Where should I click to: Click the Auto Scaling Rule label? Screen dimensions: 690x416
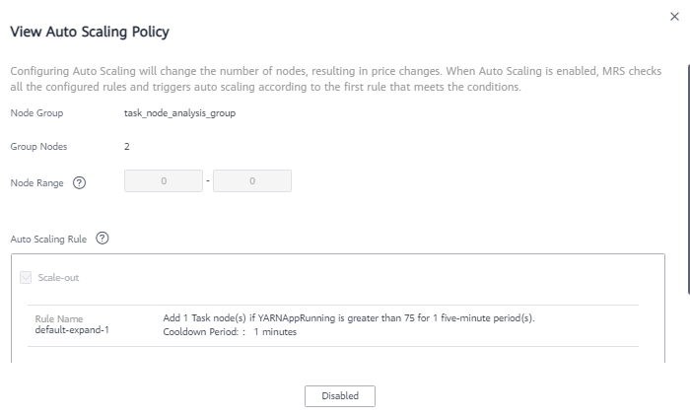pos(48,239)
